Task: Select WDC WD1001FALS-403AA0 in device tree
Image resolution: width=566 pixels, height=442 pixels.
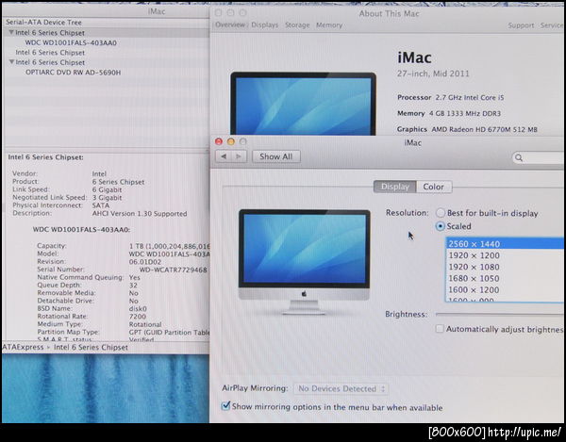Action: coord(71,42)
